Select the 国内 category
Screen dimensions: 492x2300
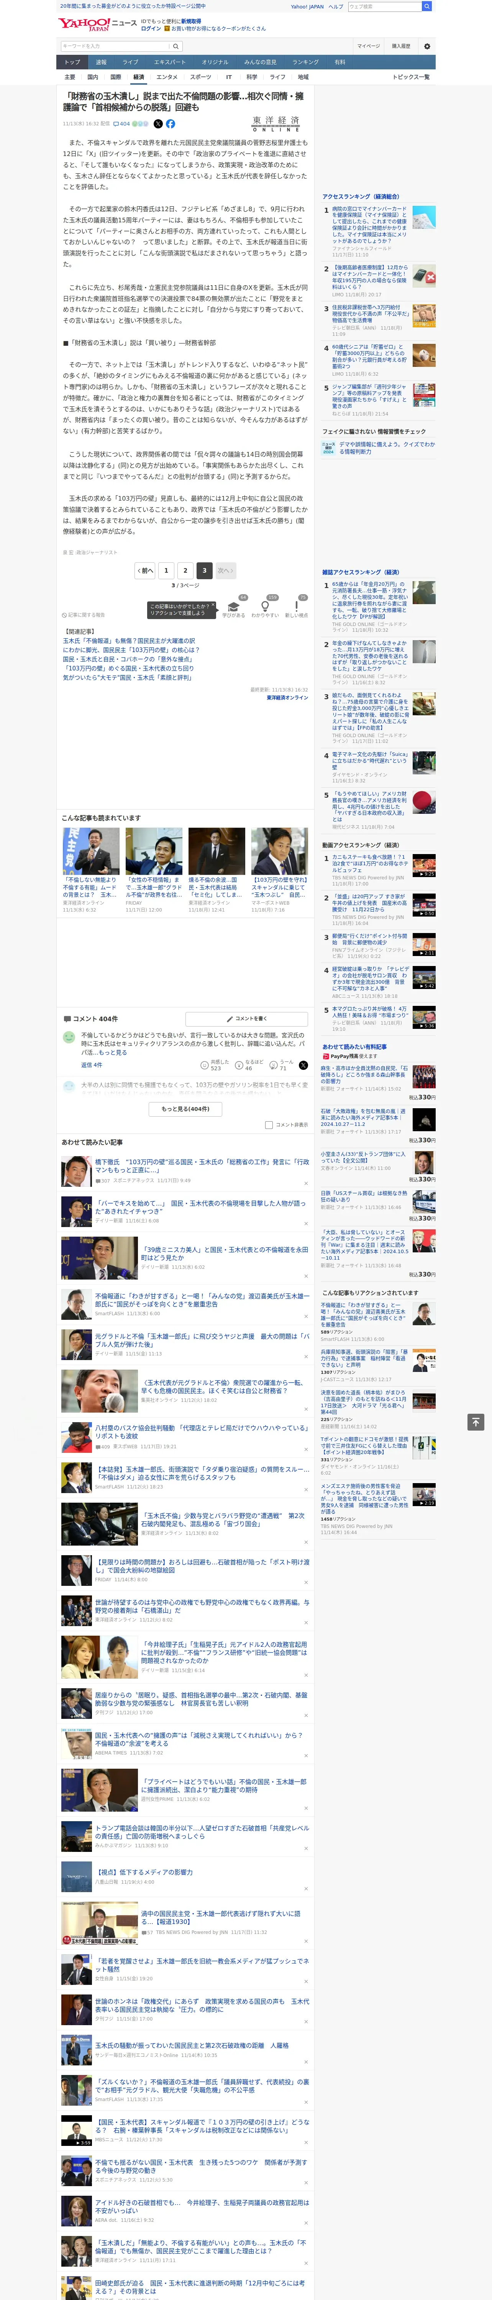point(93,77)
